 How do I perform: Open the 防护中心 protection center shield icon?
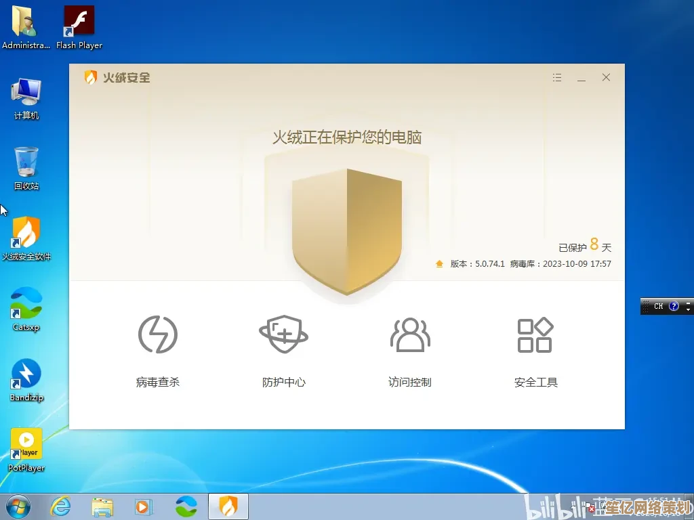pyautogui.click(x=283, y=334)
